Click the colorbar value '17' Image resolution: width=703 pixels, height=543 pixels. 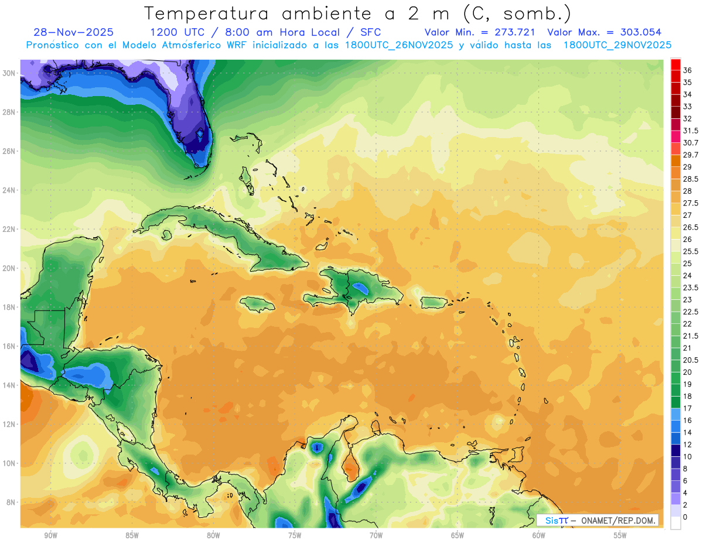pos(687,408)
